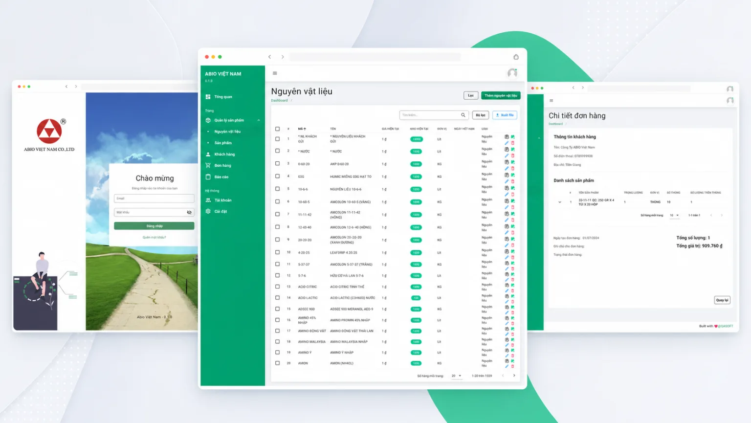Click the Bộ lọc button
The width and height of the screenshot is (751, 423).
click(481, 115)
